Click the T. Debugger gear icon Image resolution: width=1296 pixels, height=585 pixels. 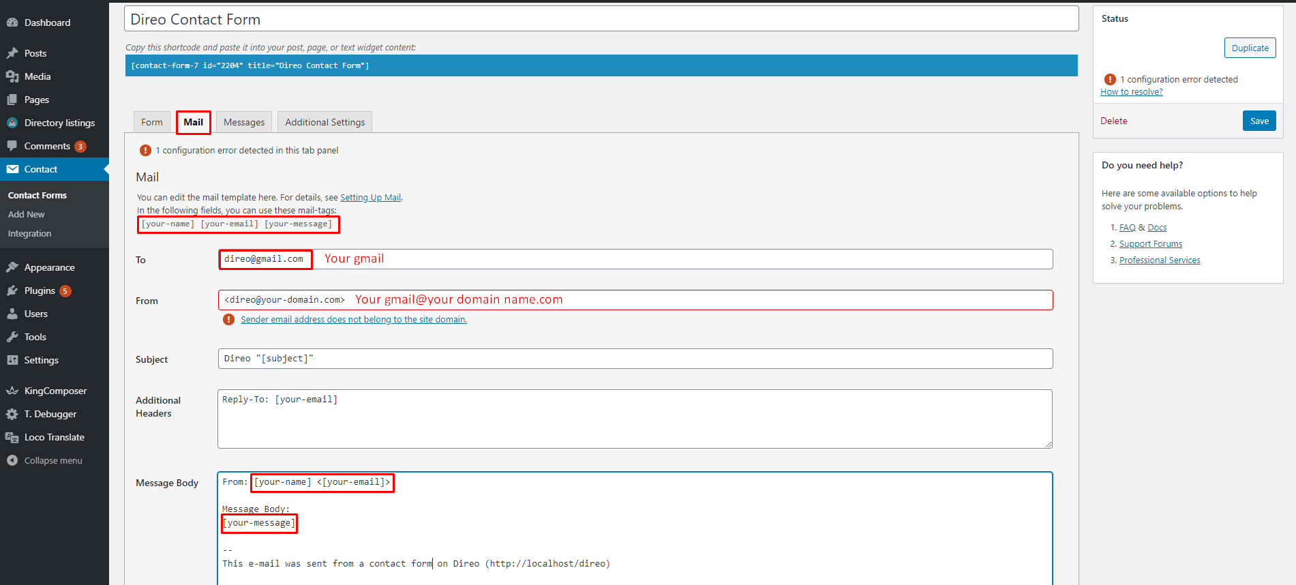click(12, 414)
